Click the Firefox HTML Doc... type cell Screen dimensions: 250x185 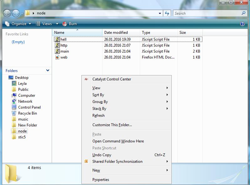[158, 57]
